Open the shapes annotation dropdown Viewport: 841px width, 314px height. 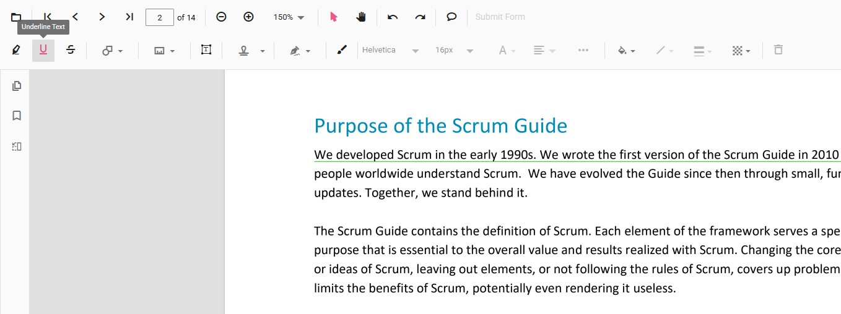112,51
